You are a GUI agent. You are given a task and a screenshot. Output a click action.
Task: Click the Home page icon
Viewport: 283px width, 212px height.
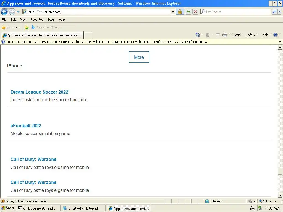(198, 35)
